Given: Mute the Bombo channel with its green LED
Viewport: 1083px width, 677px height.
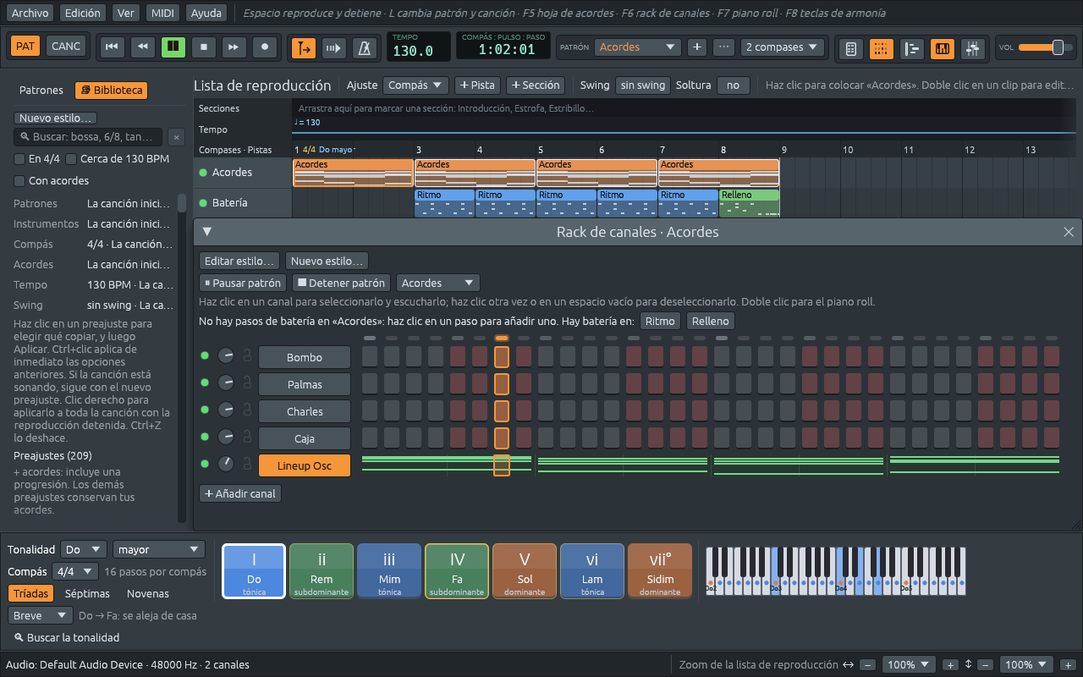Looking at the screenshot, I should tap(204, 356).
